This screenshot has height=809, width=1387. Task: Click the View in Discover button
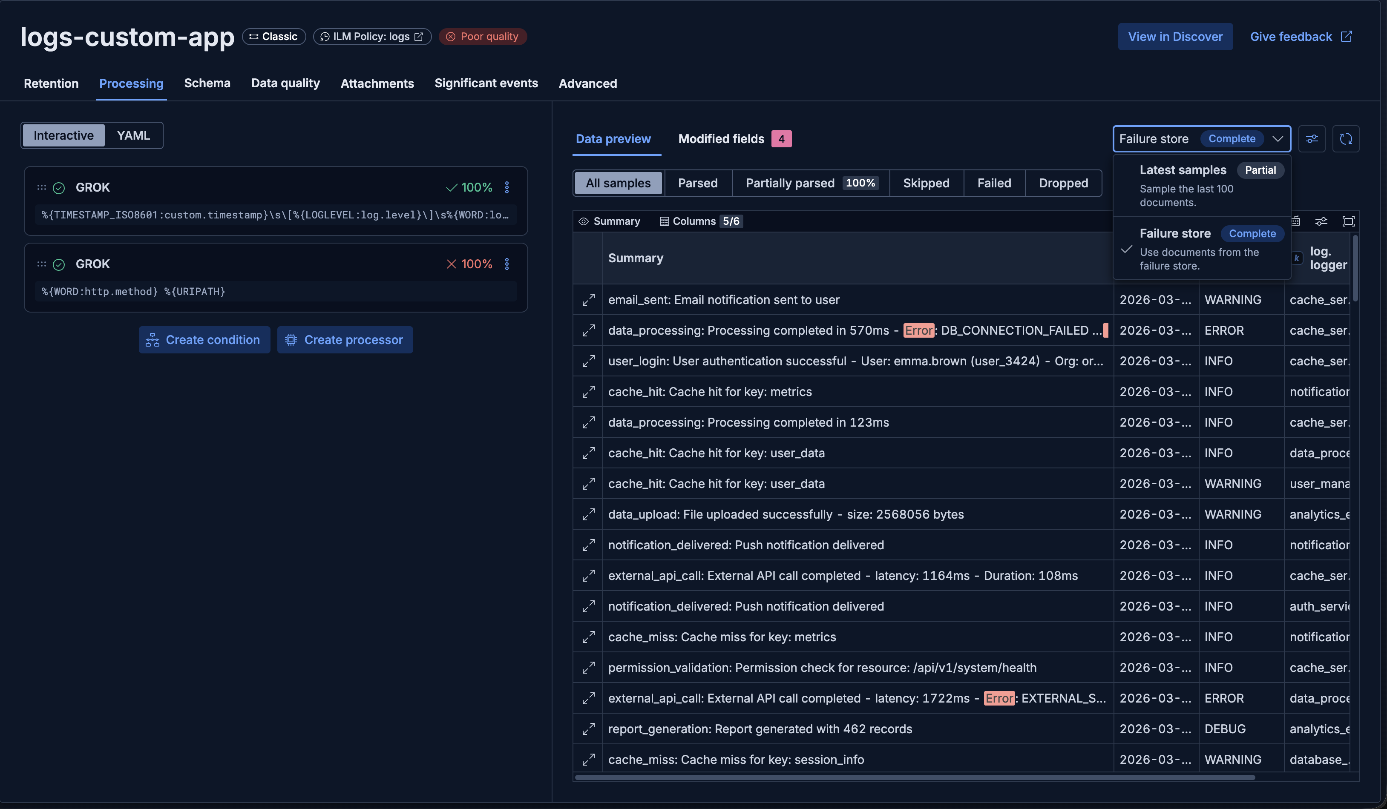[1175, 36]
